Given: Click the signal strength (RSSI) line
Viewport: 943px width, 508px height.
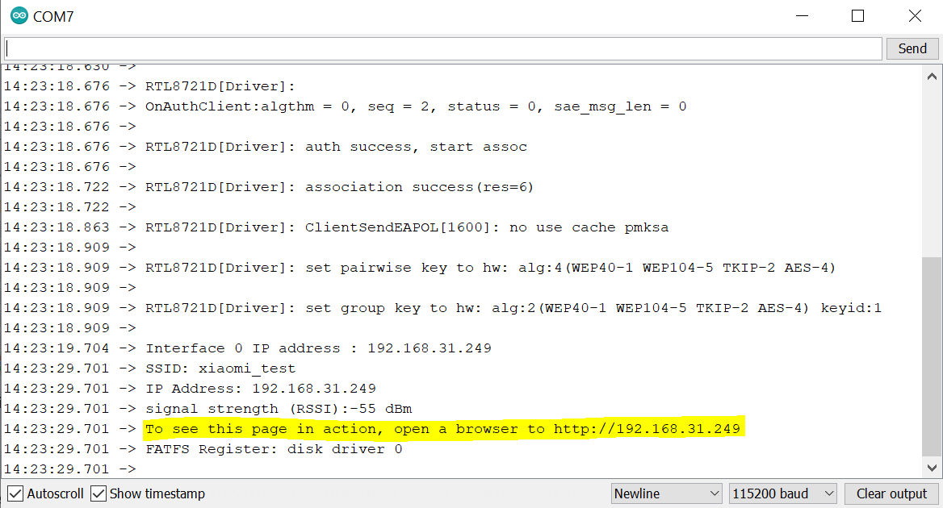Looking at the screenshot, I should pyautogui.click(x=279, y=409).
